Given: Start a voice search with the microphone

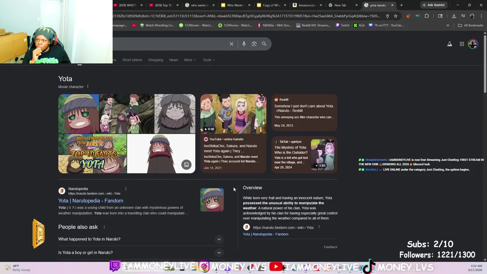Looking at the screenshot, I should tap(244, 44).
